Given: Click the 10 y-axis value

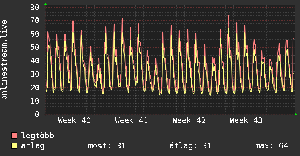Looking at the screenshot, I should pyautogui.click(x=35, y=101).
